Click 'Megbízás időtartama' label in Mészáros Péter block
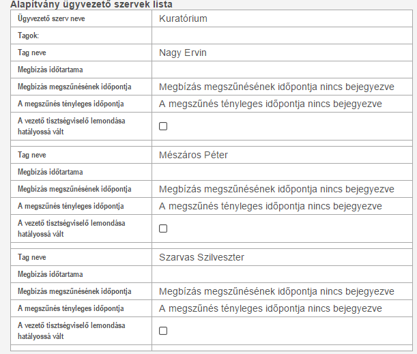The image size is (417, 354). point(51,172)
